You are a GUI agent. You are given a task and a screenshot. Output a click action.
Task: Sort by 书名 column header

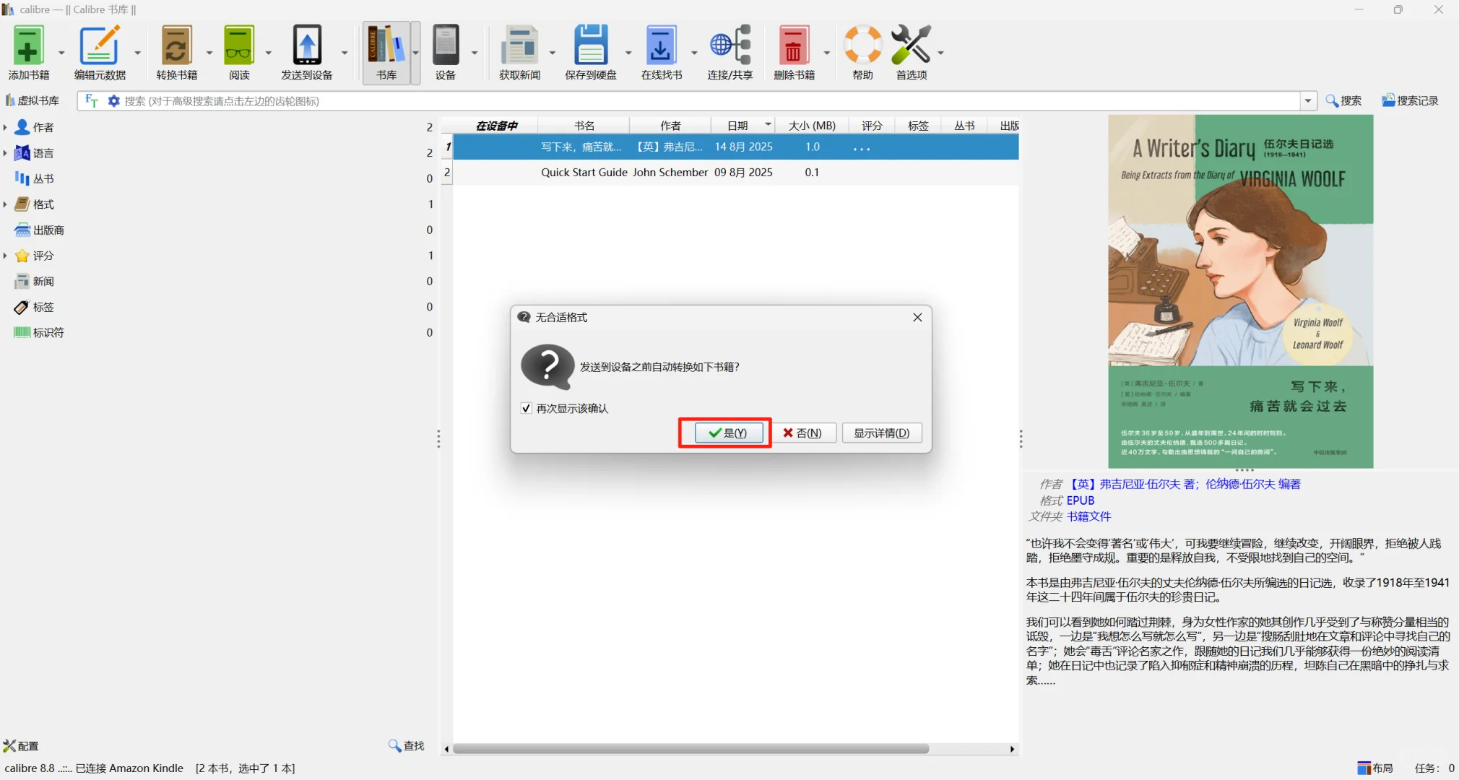click(x=584, y=126)
